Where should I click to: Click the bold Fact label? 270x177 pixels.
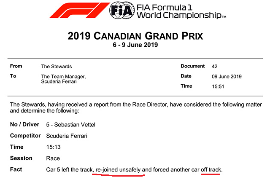[x=16, y=169]
